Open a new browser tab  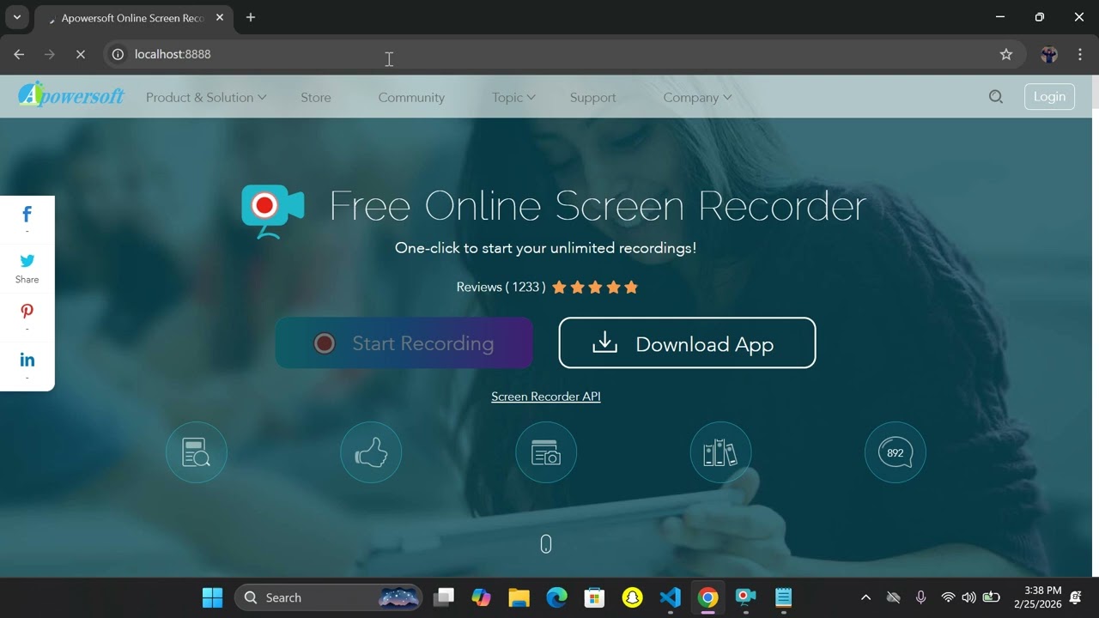(251, 17)
